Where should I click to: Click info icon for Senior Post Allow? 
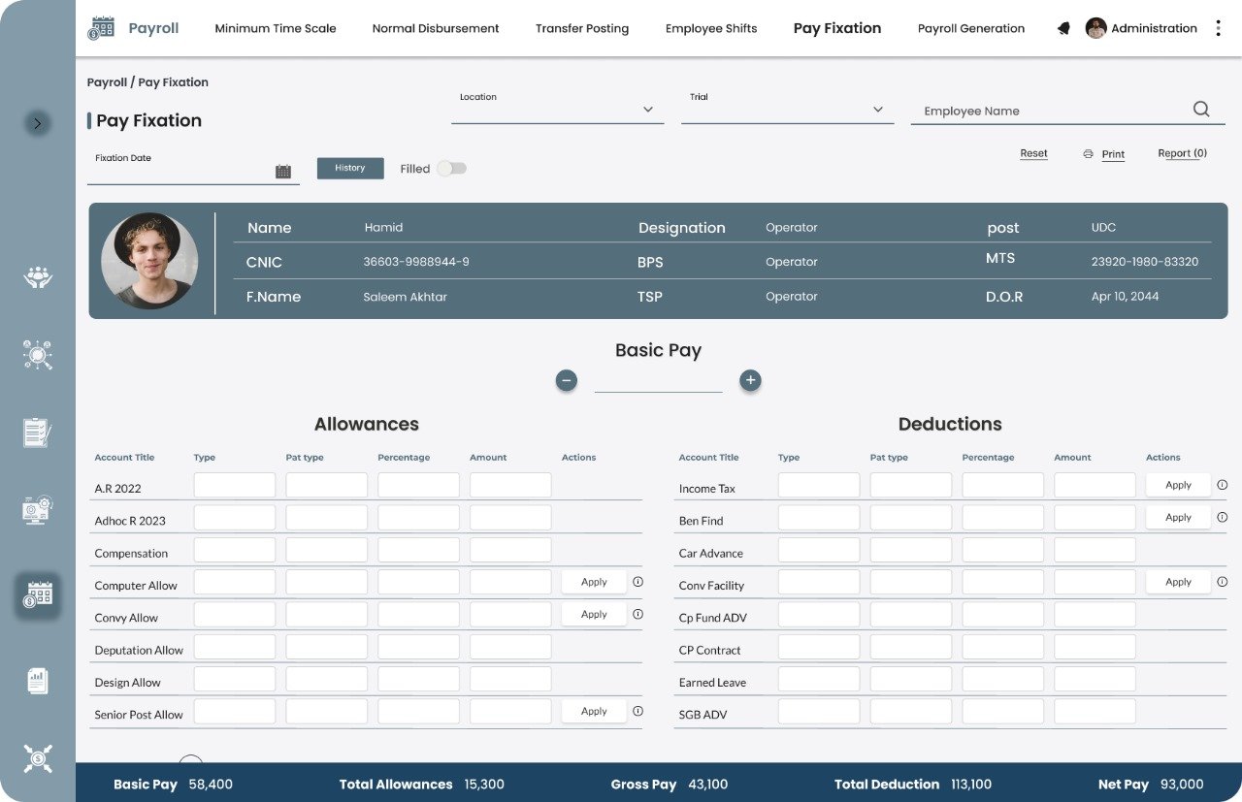point(637,711)
